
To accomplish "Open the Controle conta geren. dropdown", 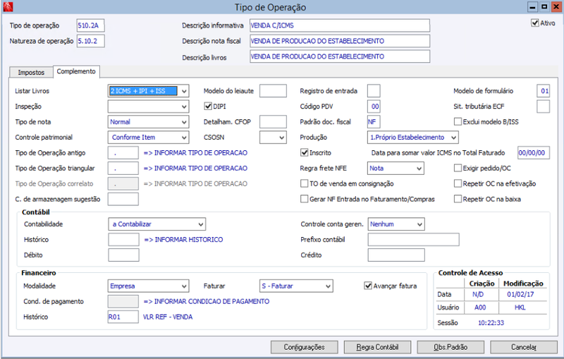I will tap(419, 224).
